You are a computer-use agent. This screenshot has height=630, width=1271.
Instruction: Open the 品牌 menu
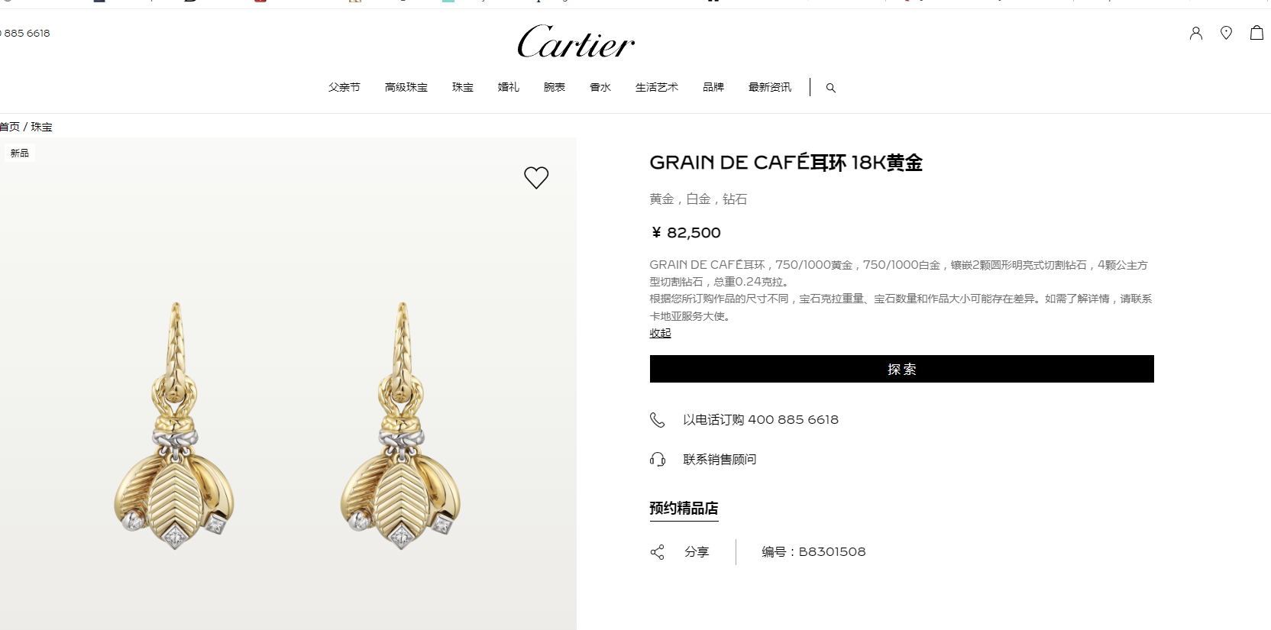(713, 87)
